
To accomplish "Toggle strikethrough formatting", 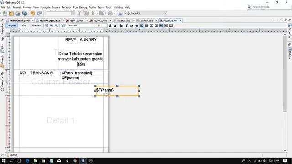I will tap(136, 26).
